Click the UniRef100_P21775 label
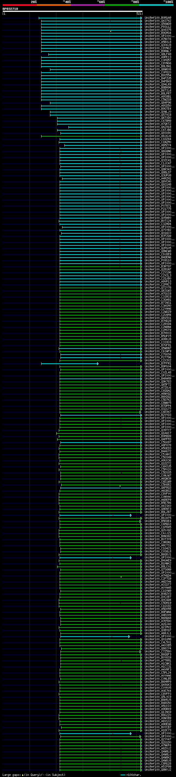This screenshot has height=777, width=176. (x=158, y=209)
